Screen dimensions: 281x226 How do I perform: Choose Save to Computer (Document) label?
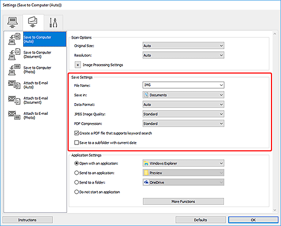(x=38, y=55)
